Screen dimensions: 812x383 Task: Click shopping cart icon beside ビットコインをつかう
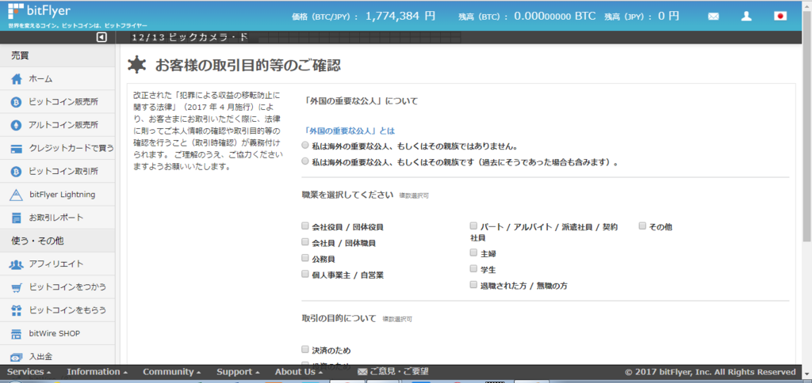click(17, 287)
